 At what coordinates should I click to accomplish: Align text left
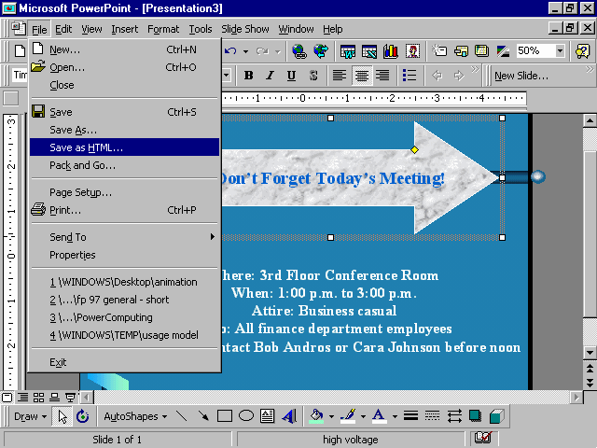[340, 76]
